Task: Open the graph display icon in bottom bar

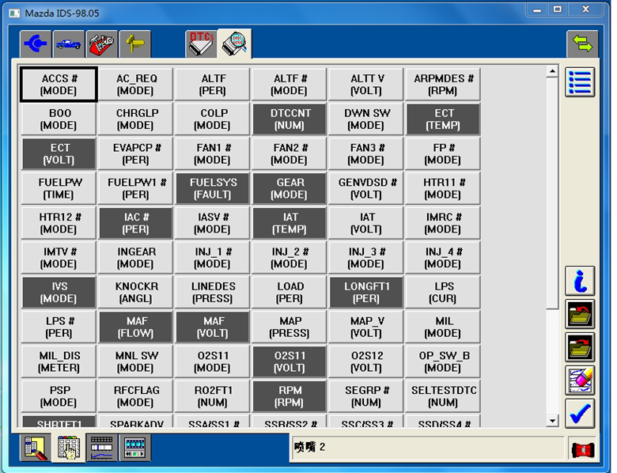Action: click(x=101, y=448)
